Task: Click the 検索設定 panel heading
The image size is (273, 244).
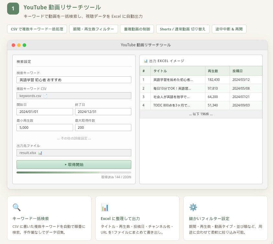Action: tap(24, 62)
